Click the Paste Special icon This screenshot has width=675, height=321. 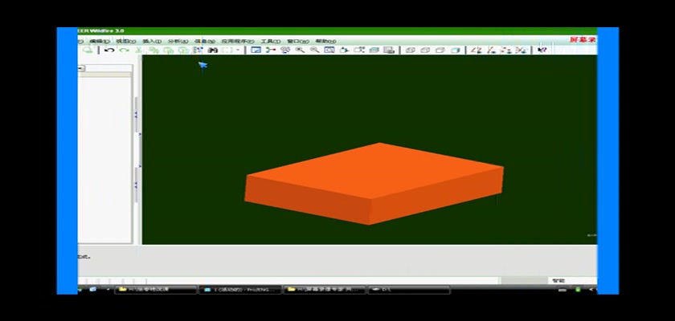tap(183, 51)
